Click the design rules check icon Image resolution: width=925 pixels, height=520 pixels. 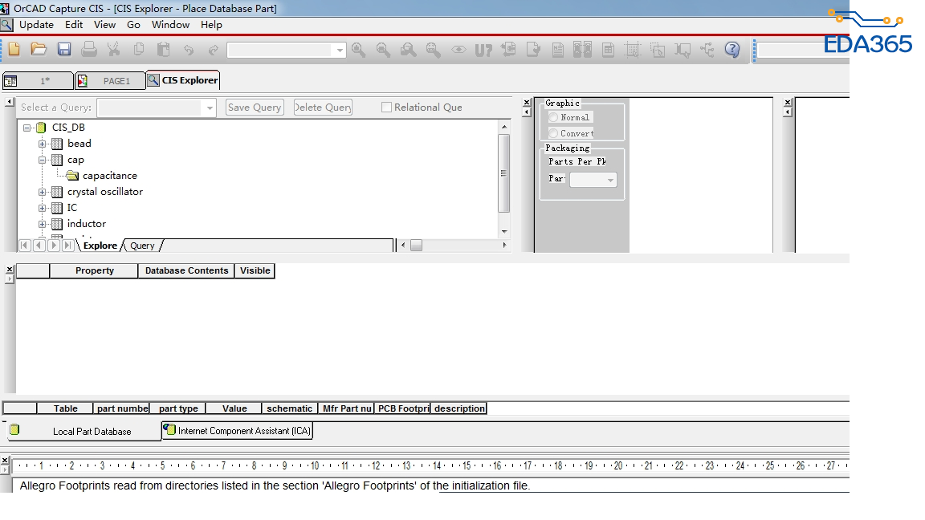click(x=533, y=50)
